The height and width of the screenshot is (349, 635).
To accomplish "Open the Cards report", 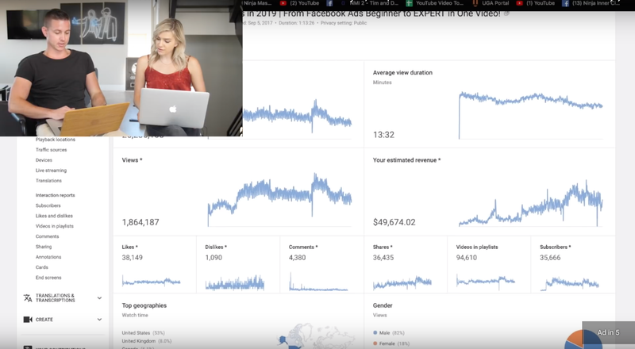I will tap(42, 267).
